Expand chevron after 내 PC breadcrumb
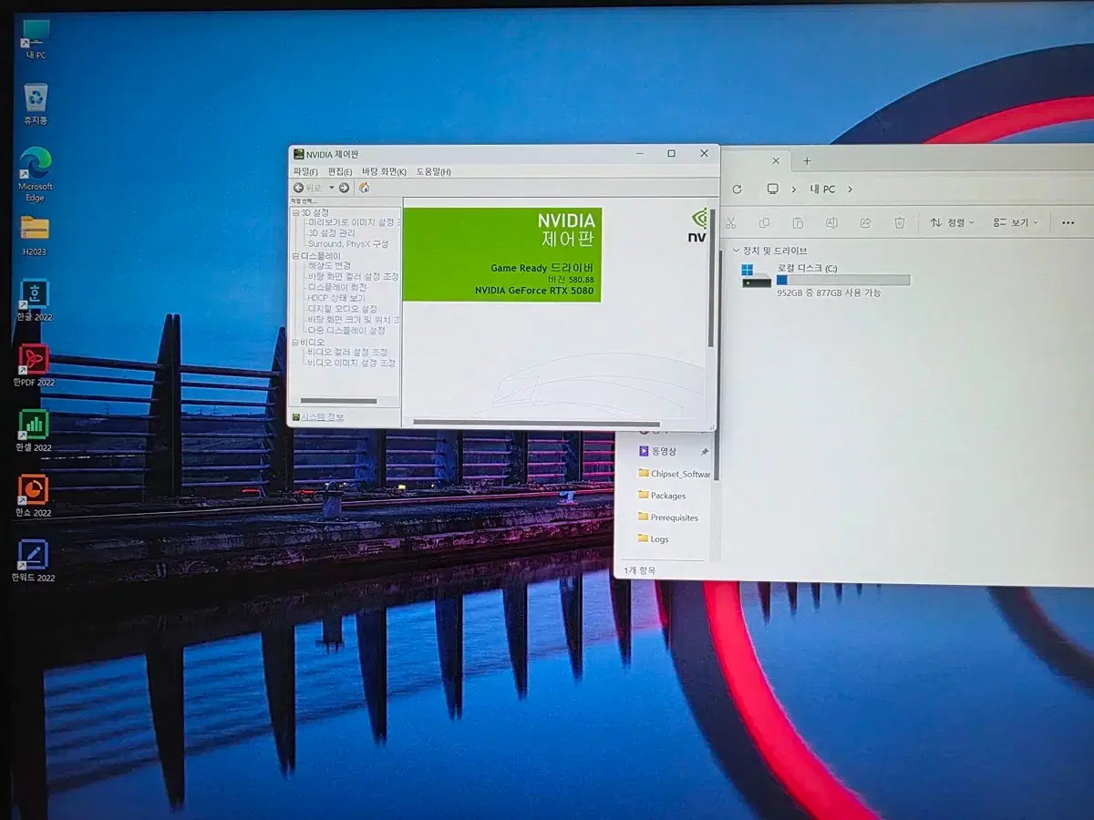 pos(851,190)
